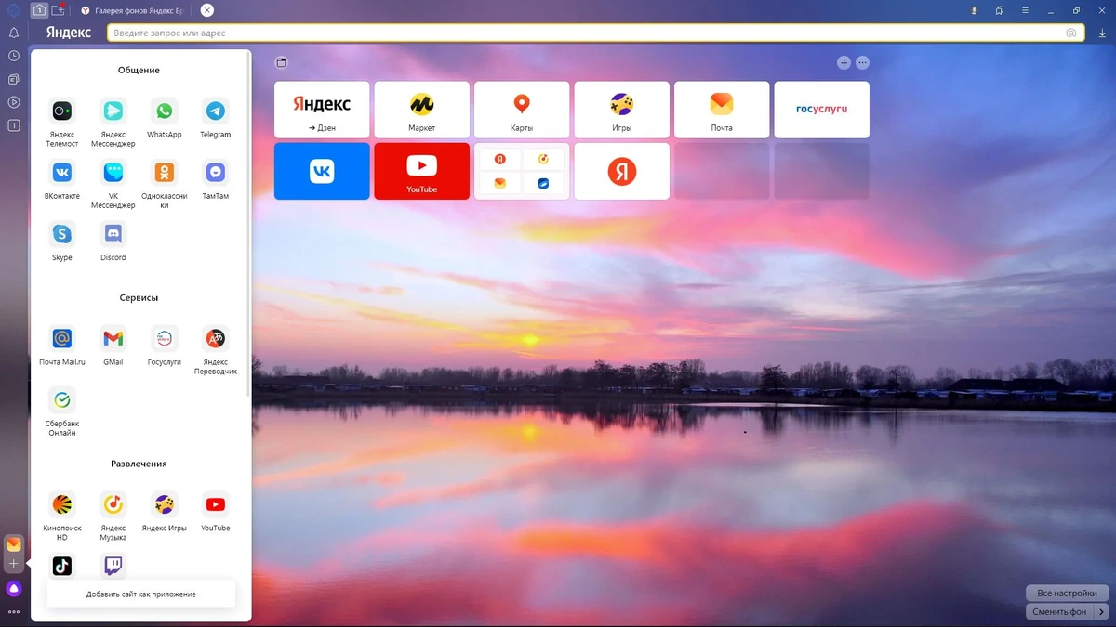Click scrollbar of apps panel
Image resolution: width=1116 pixels, height=627 pixels.
coord(248,223)
